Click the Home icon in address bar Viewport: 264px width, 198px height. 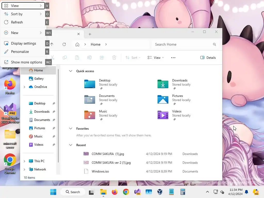click(x=77, y=44)
